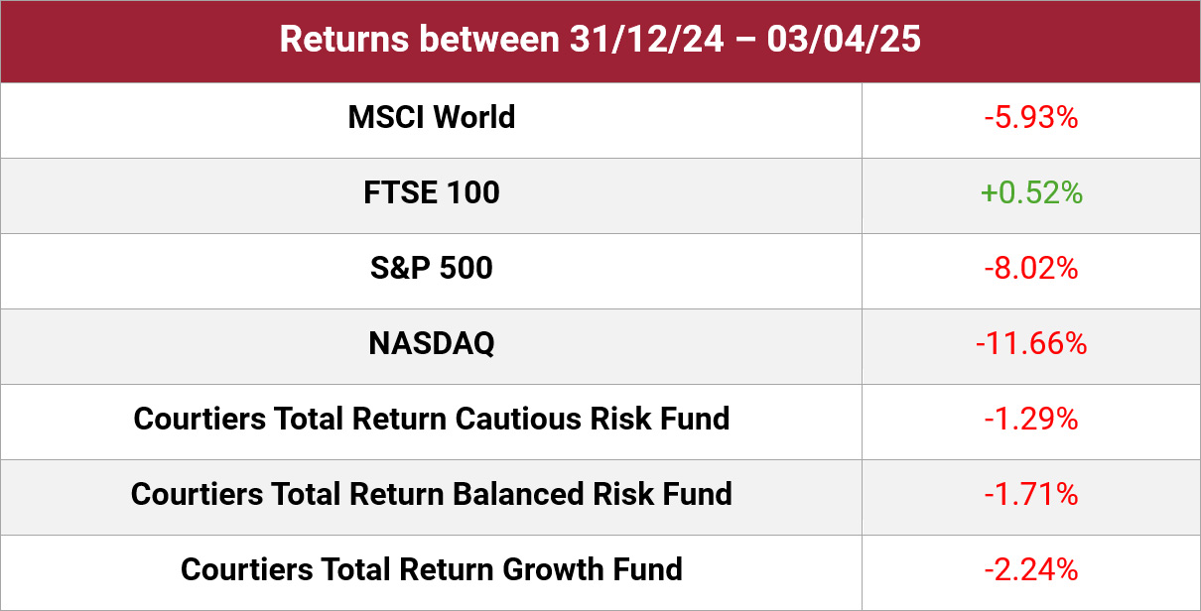Viewport: 1201px width, 611px height.
Task: Click the -1.71% Balanced Risk Fund return
Action: [x=1031, y=494]
